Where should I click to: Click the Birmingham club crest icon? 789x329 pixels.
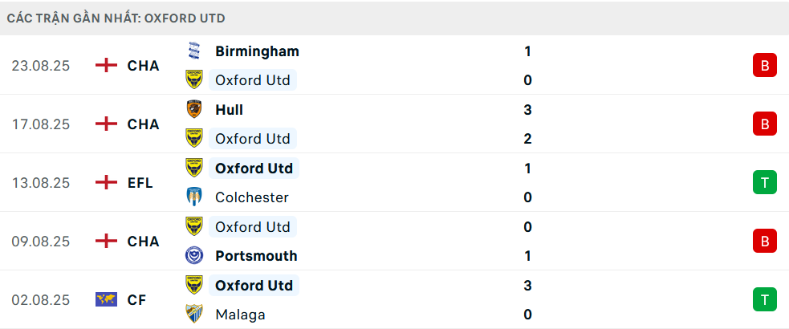pos(193,51)
